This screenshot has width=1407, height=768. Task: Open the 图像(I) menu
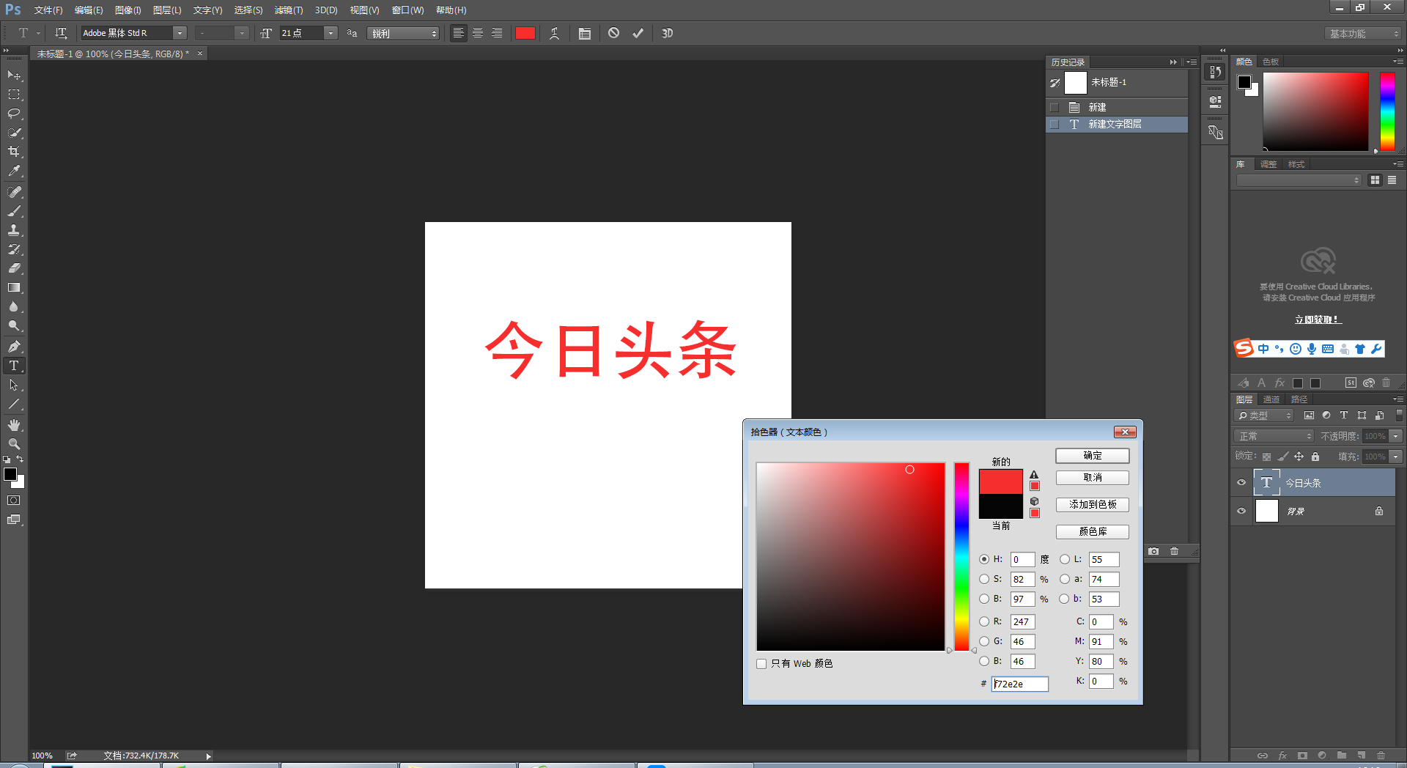point(128,10)
